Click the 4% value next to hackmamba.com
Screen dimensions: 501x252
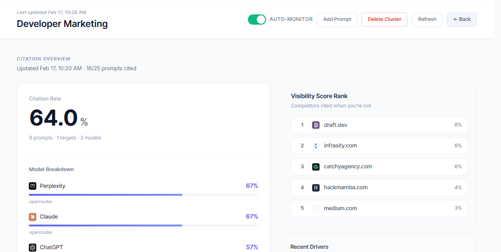[458, 187]
